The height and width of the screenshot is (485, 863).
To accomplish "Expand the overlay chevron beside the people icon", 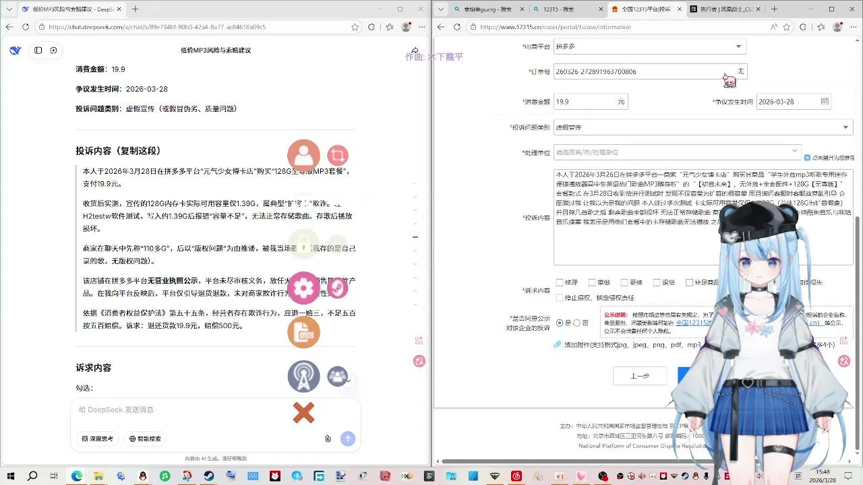I will (349, 381).
